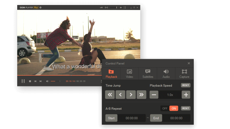The width and height of the screenshot is (230, 129).
Task: Seek along the orange video progress bar
Action: [x=60, y=75]
